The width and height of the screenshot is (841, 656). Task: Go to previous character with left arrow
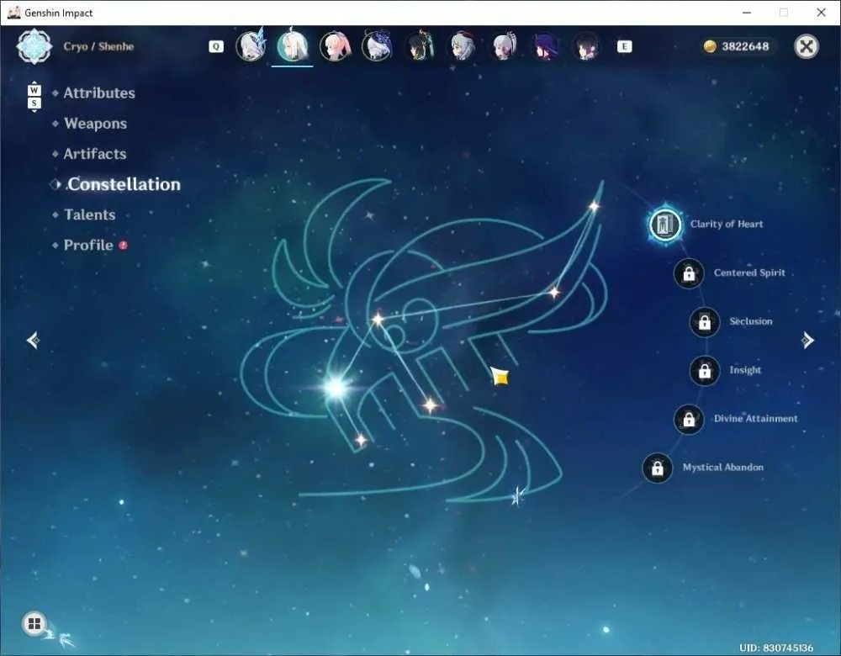click(34, 340)
